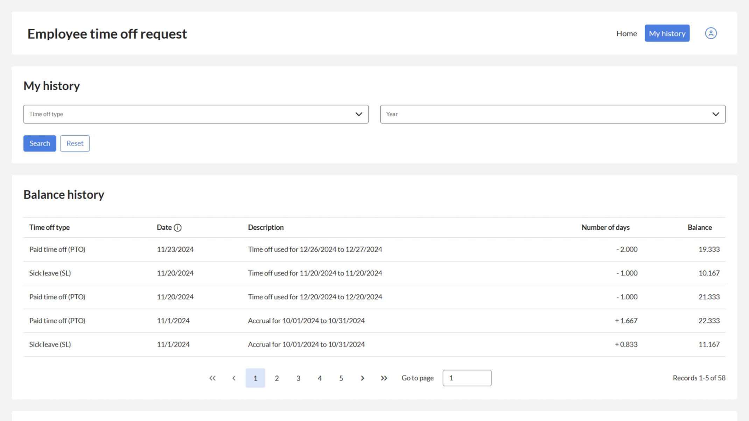Jump to last page of records
The height and width of the screenshot is (421, 749).
[x=384, y=378]
